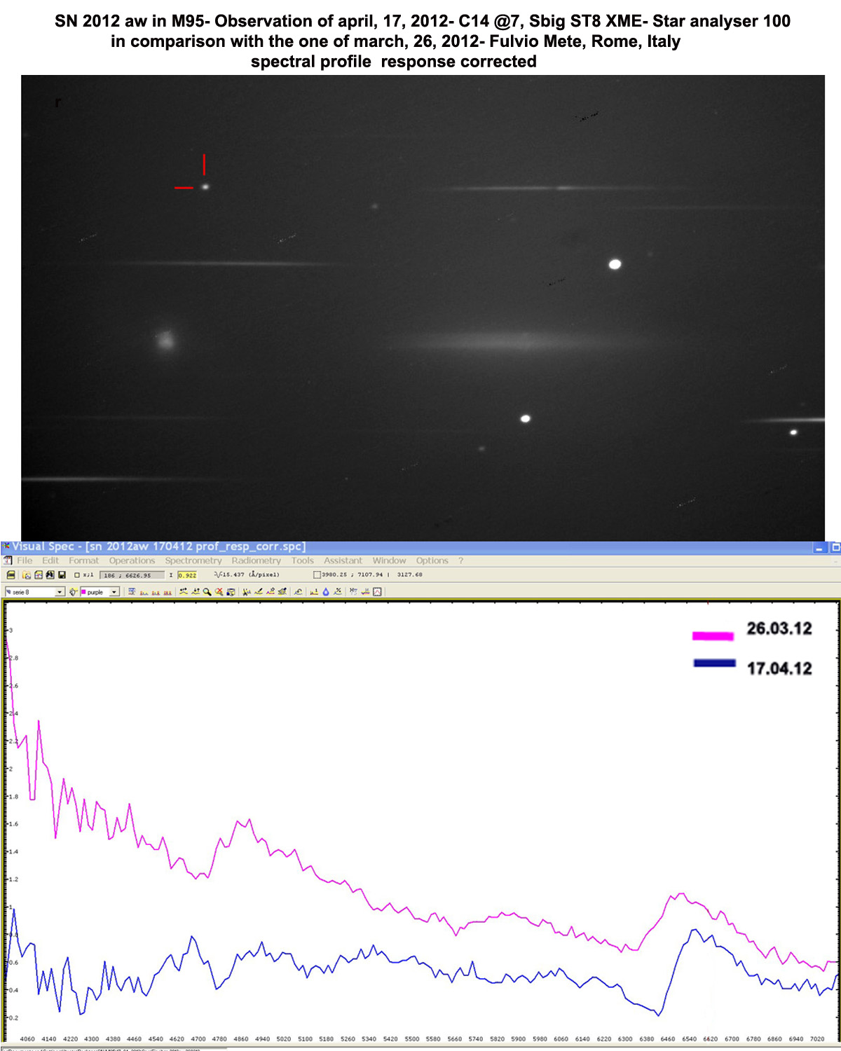Click the 5900 wavelength axis label

tap(519, 1038)
